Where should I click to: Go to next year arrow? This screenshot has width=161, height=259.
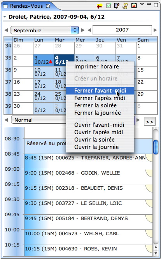pos(155,30)
